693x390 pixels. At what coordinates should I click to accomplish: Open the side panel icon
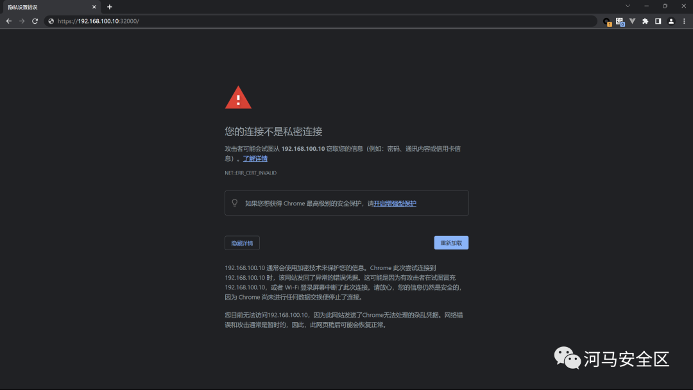658,21
